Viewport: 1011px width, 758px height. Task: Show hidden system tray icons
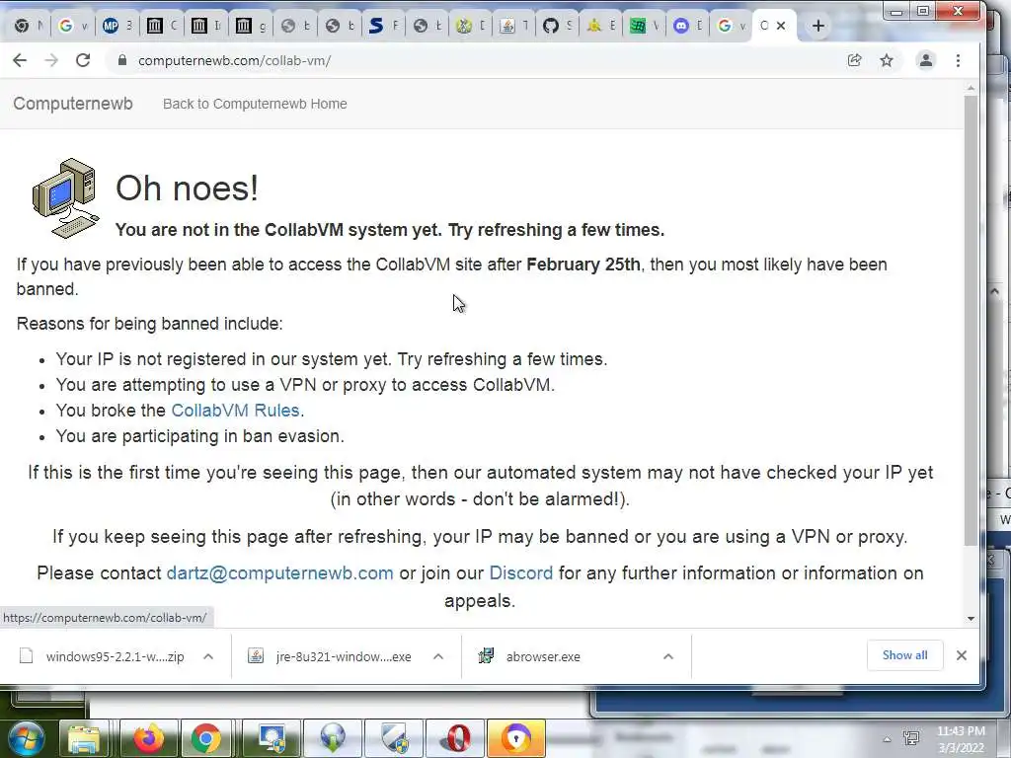click(888, 739)
